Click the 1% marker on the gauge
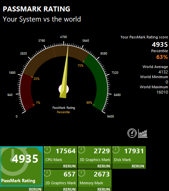The width and height of the screenshot is (169, 191). click(x=38, y=102)
